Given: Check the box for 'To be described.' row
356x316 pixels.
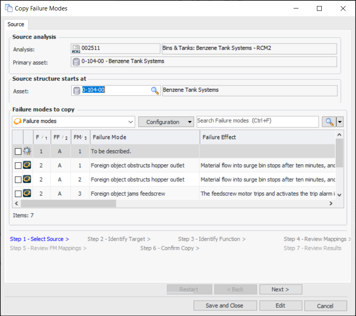Looking at the screenshot, I should [x=18, y=152].
